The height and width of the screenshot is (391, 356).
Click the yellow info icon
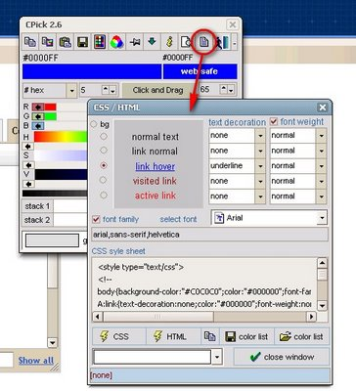click(169, 42)
